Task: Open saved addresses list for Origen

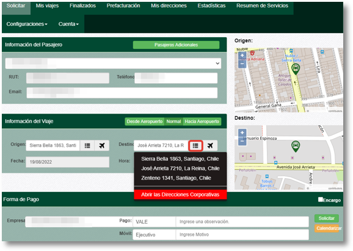Action: [x=87, y=145]
